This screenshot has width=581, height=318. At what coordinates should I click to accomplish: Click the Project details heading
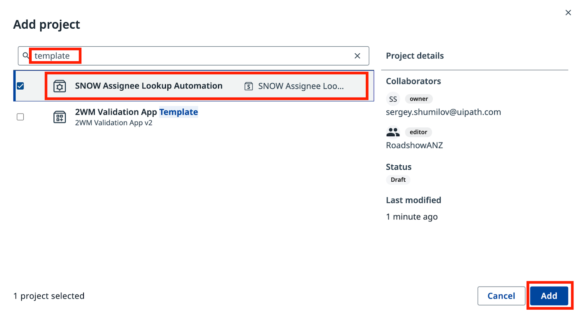tap(415, 56)
